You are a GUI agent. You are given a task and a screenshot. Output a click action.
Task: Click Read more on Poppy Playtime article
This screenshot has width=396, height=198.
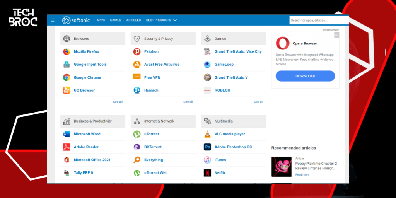click(x=302, y=175)
